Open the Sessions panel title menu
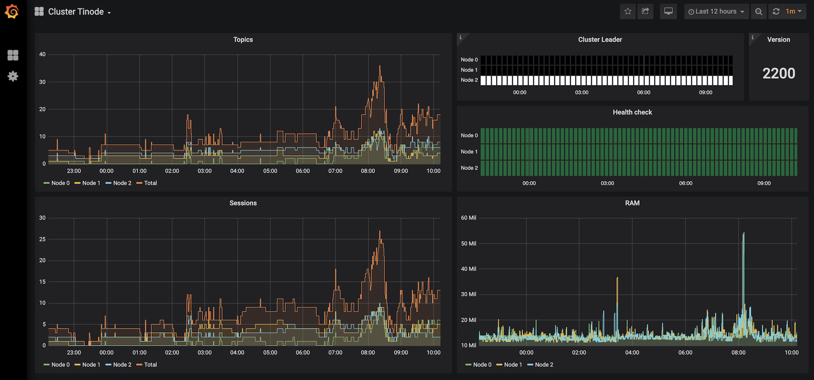The height and width of the screenshot is (380, 814). 243,203
